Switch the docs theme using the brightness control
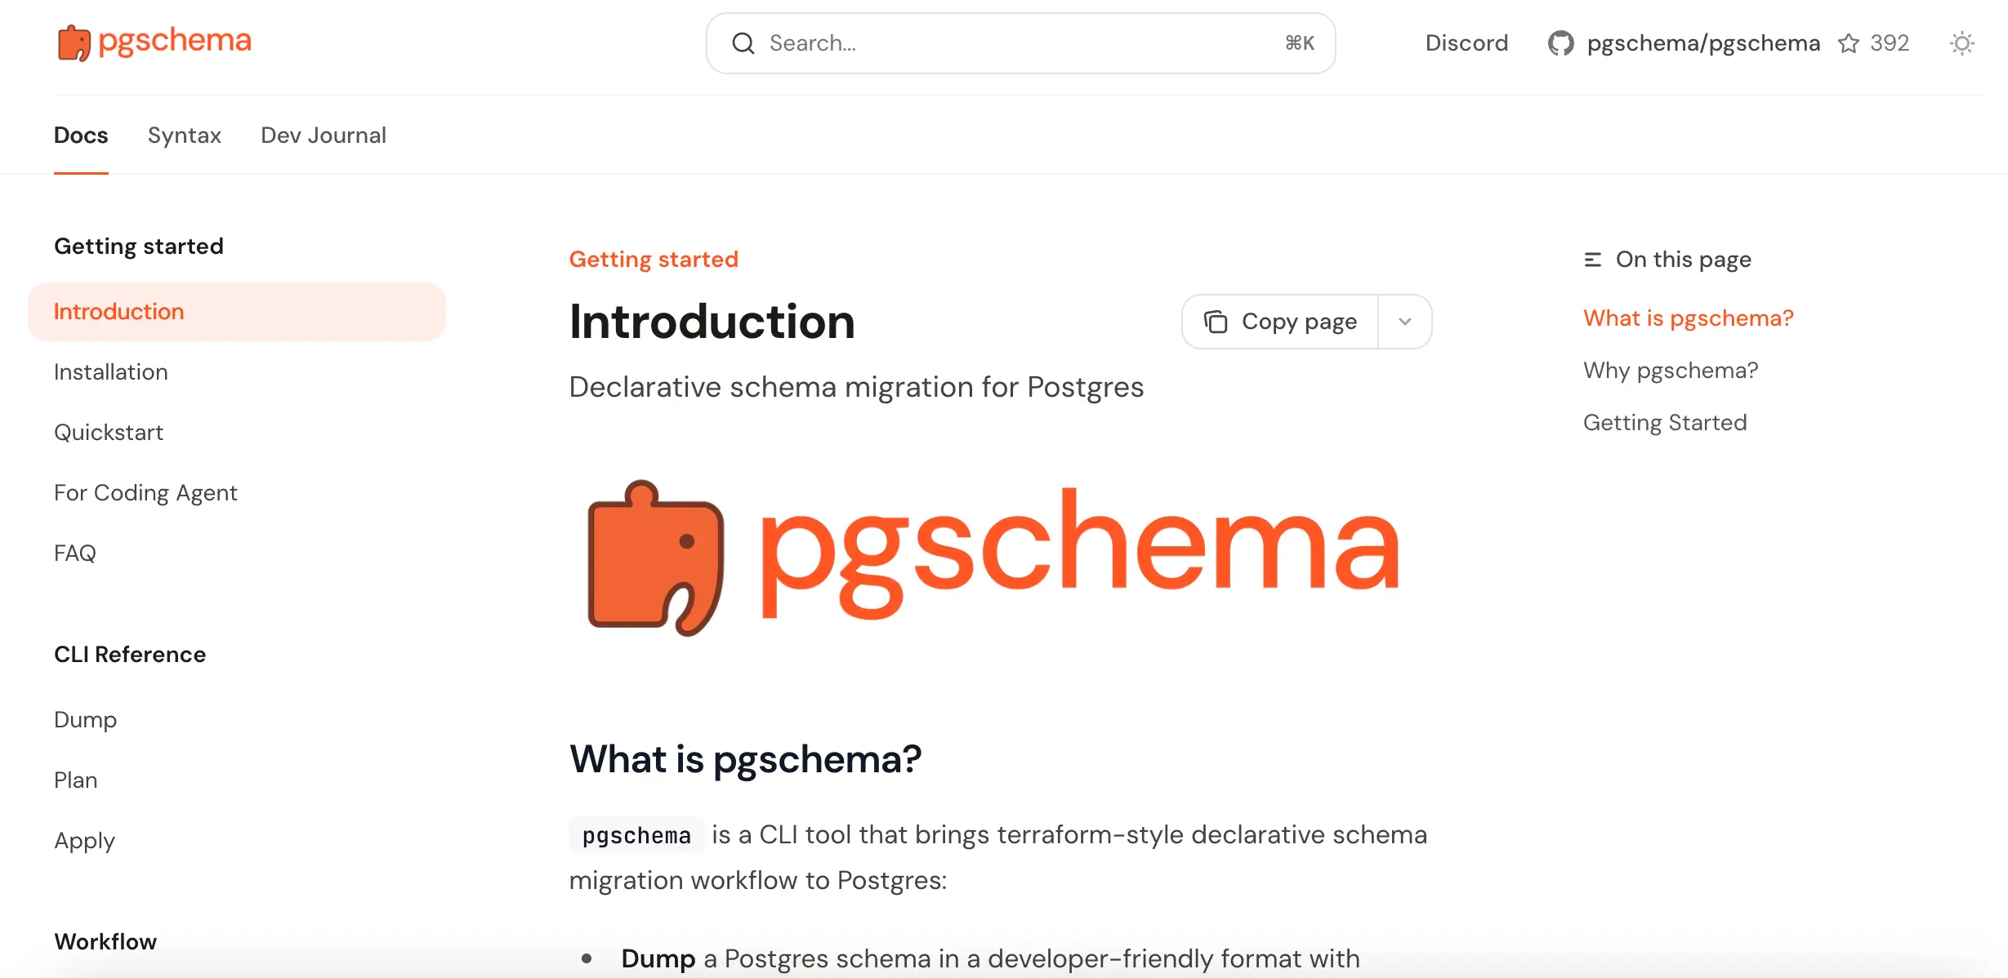This screenshot has width=2008, height=978. (x=1961, y=43)
